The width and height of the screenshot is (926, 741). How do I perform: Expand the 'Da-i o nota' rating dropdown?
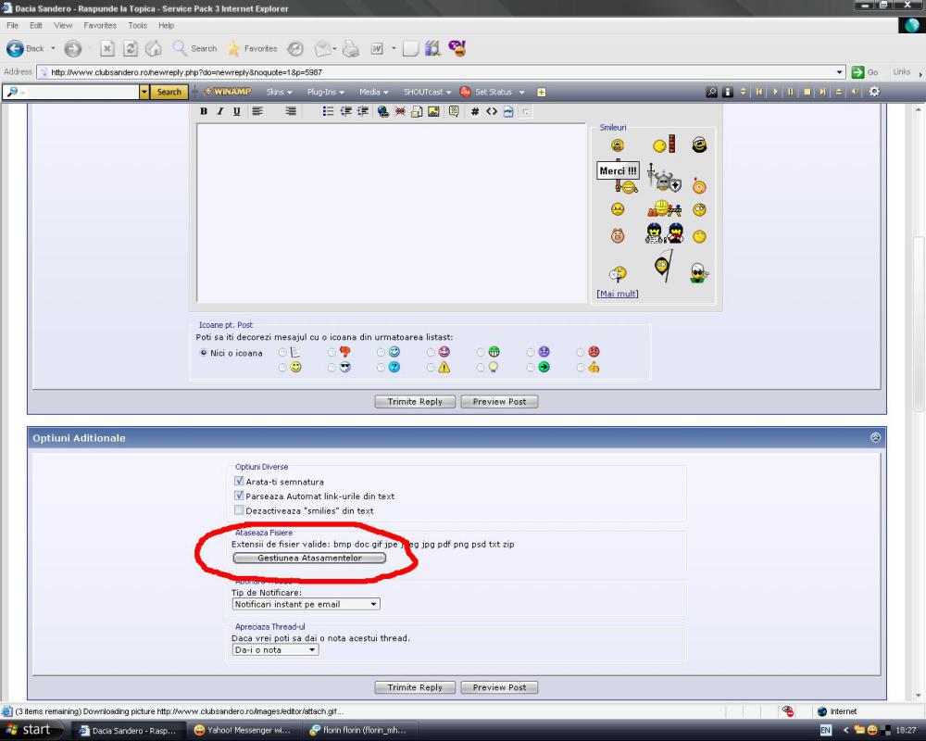tap(275, 650)
